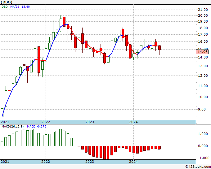Click the 19.00 price axis label

[203, 21]
